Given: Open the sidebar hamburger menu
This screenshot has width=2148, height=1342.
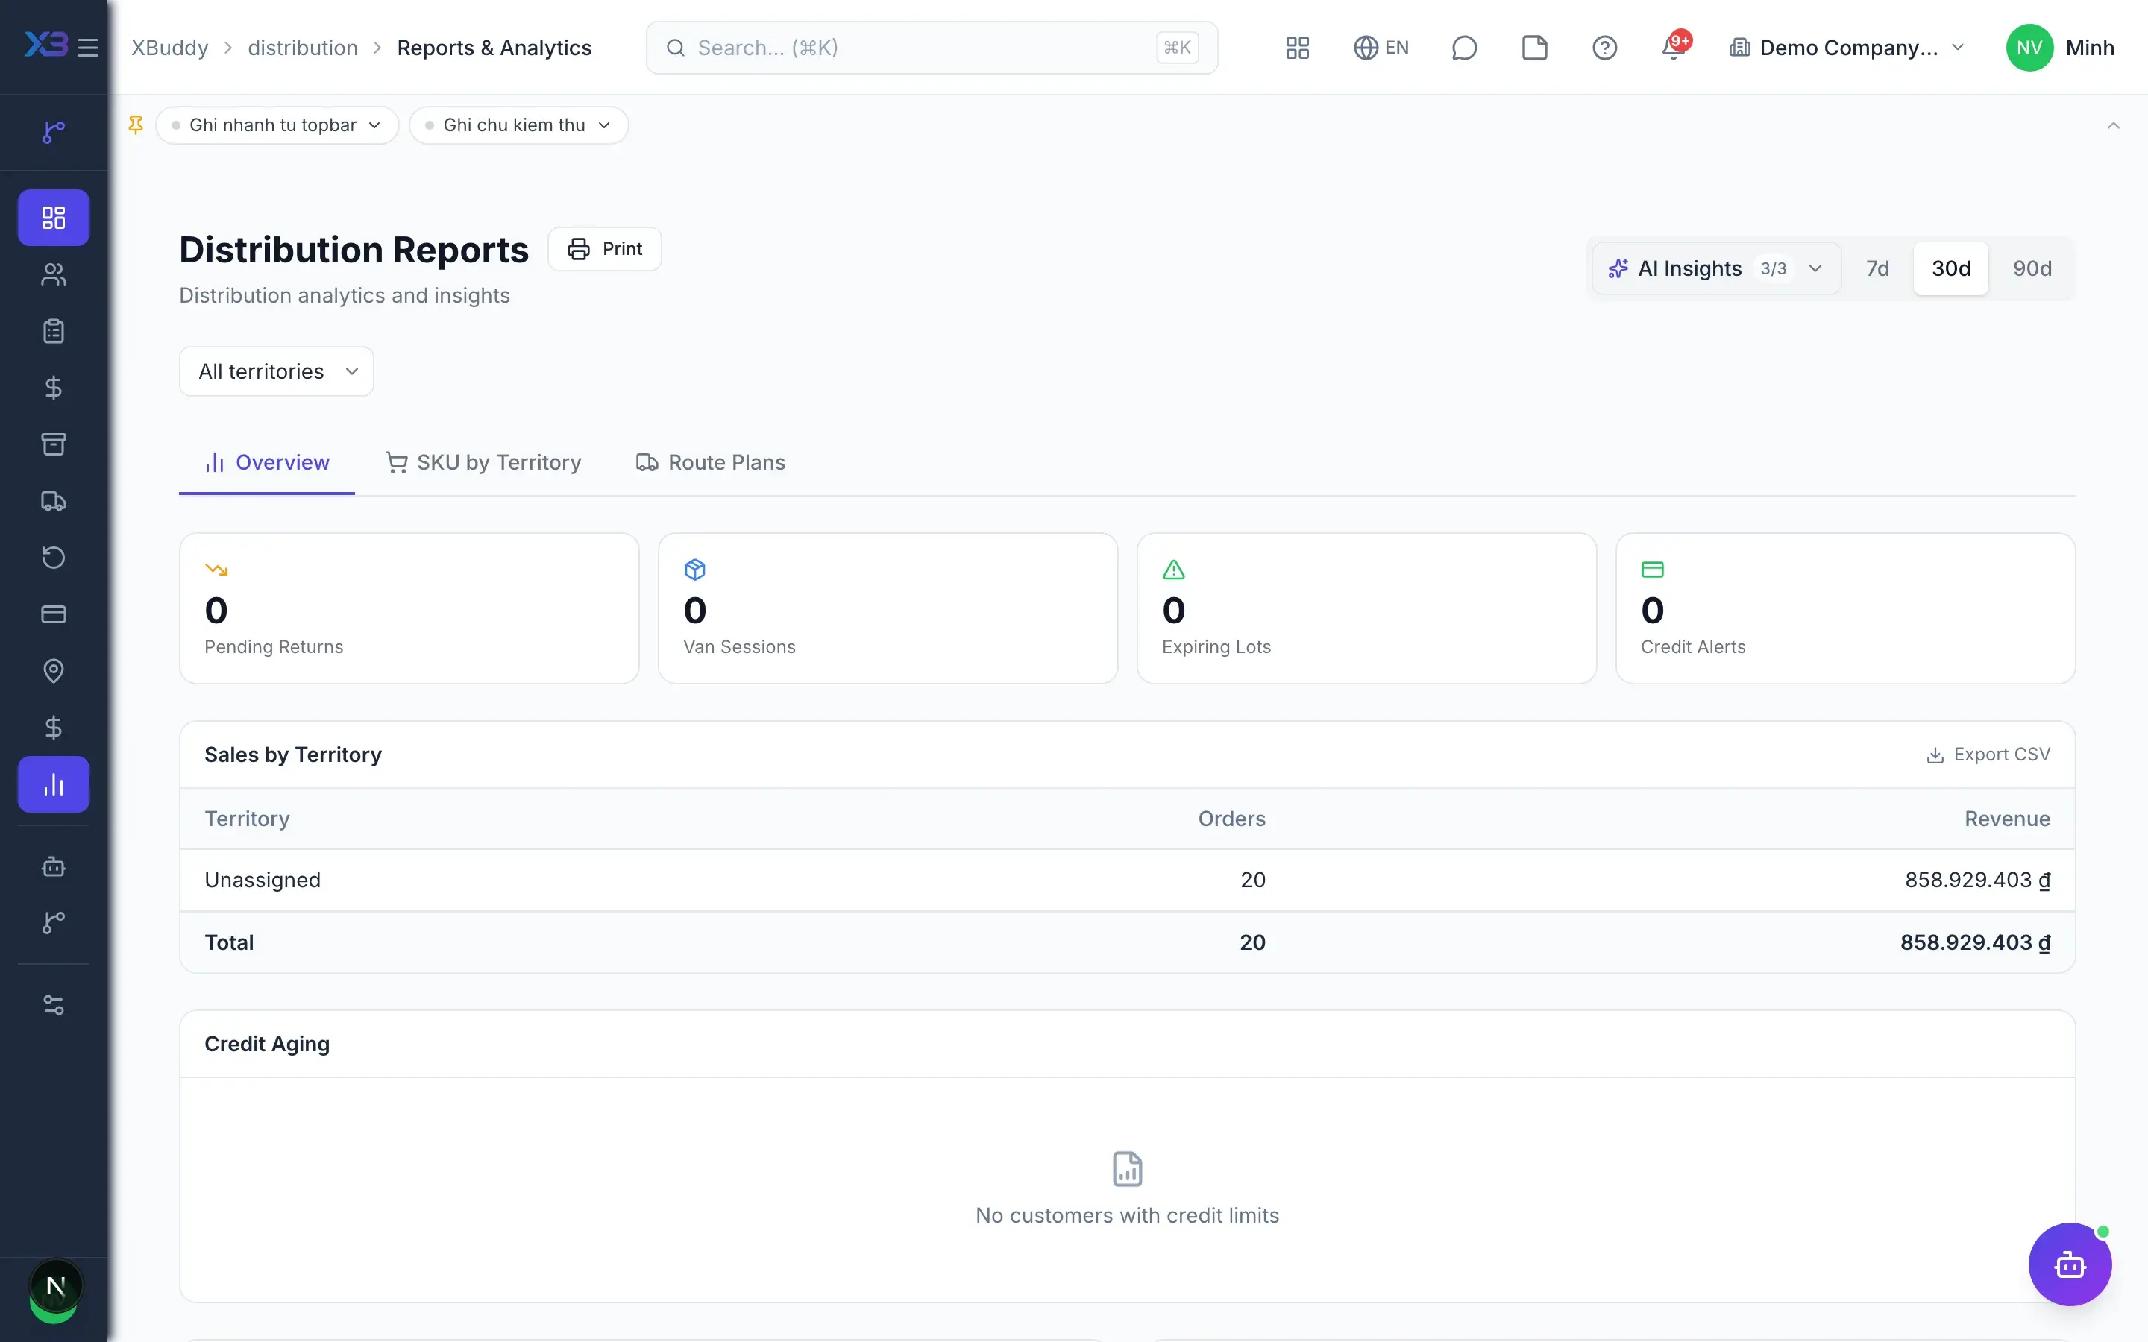Looking at the screenshot, I should (88, 47).
